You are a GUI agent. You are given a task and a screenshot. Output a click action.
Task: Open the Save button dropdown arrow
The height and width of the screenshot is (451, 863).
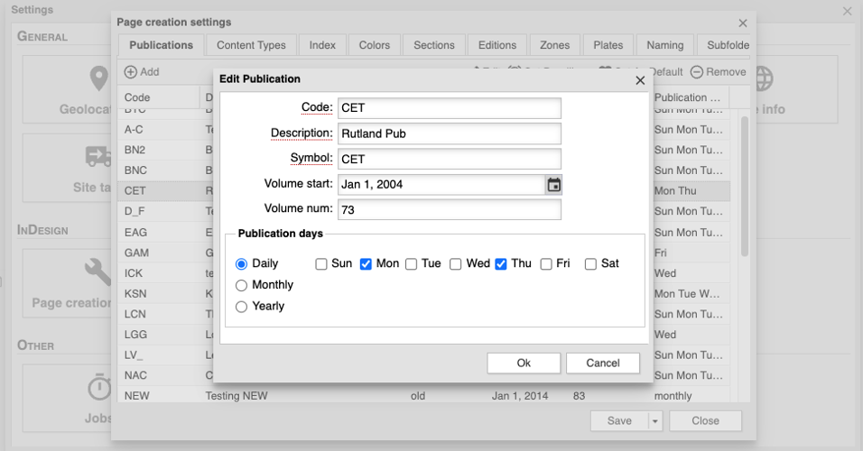[x=655, y=421]
